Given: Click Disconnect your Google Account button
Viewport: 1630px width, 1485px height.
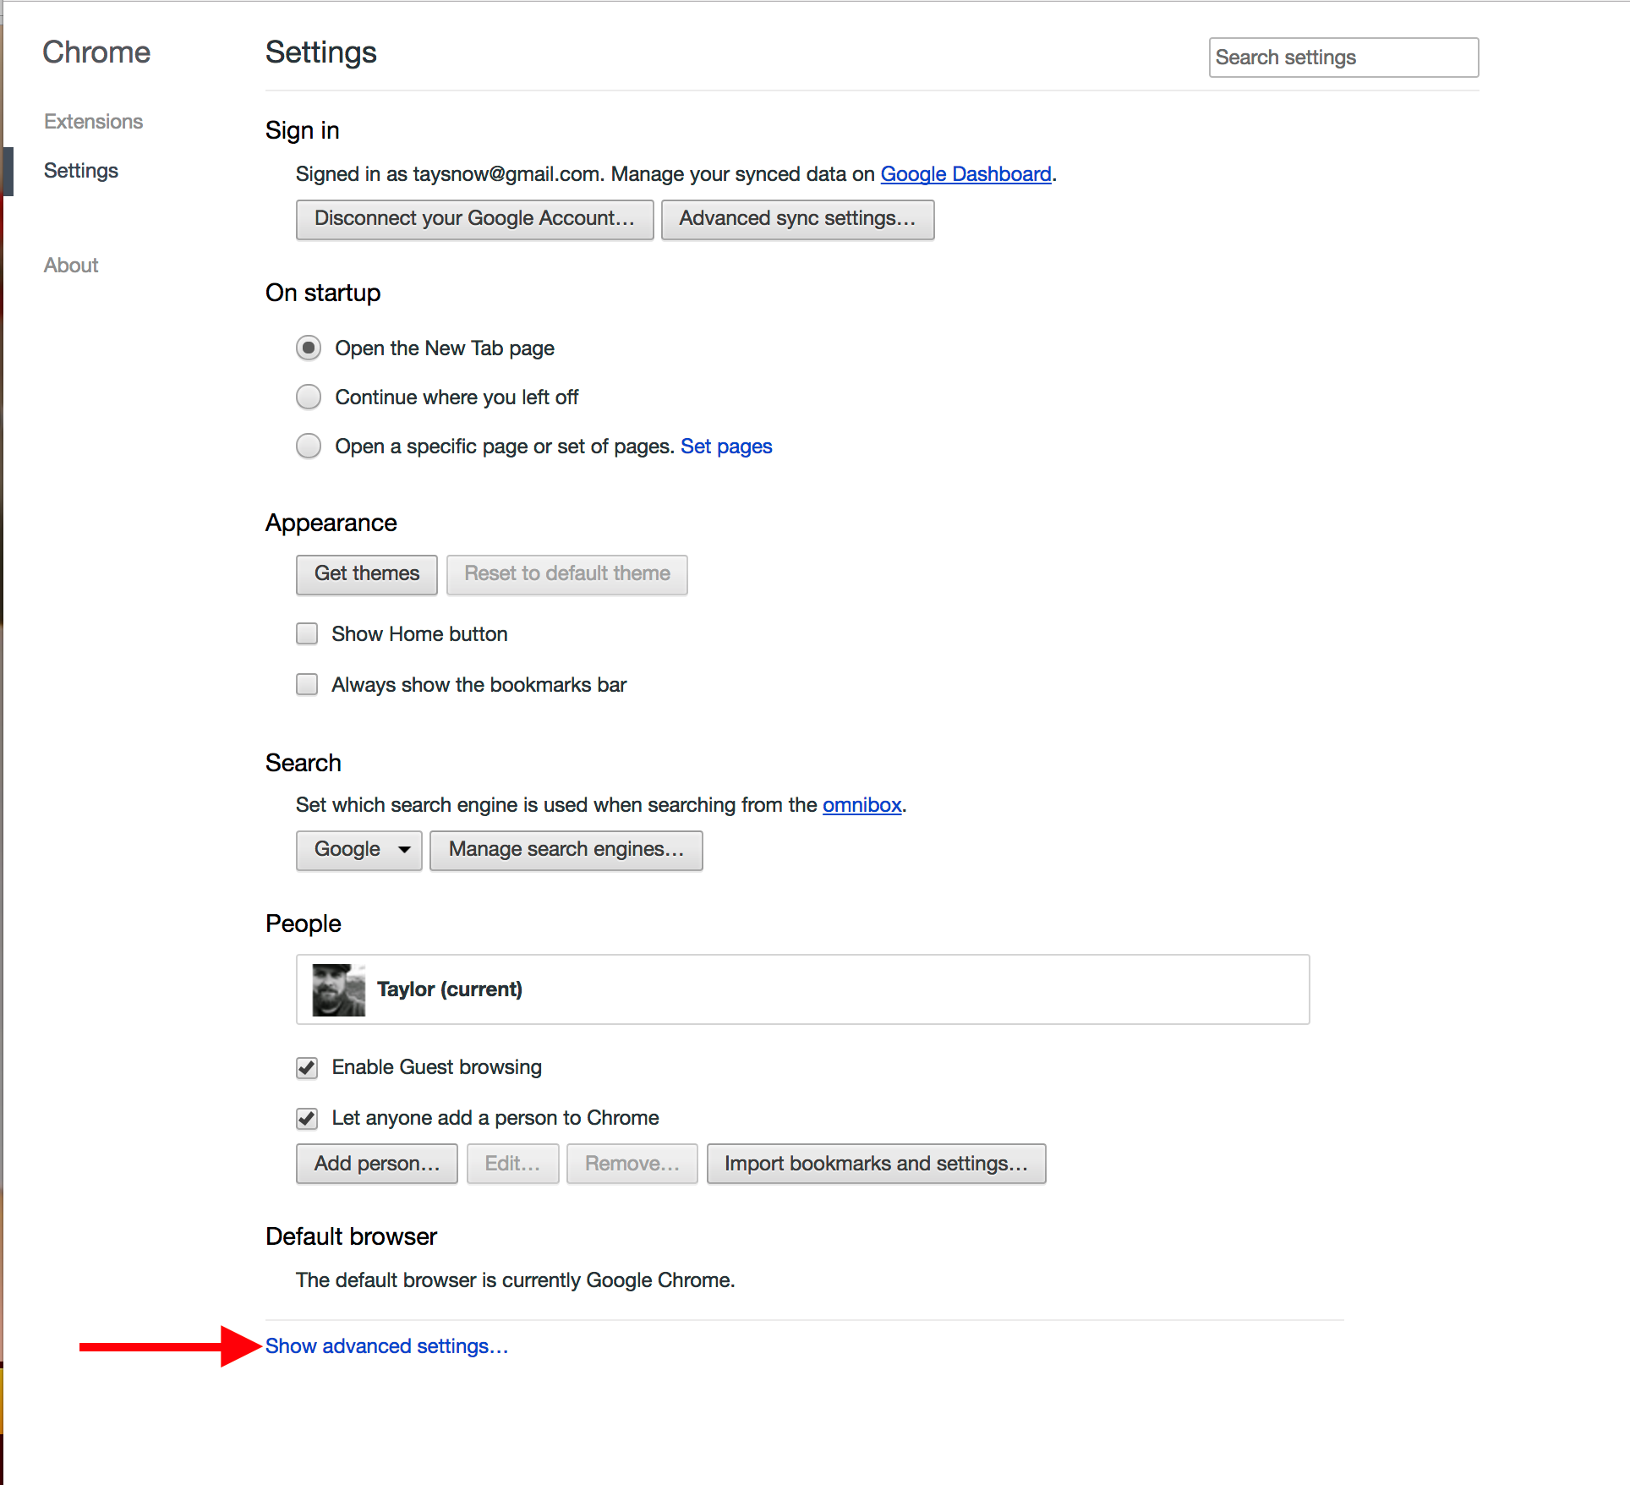Looking at the screenshot, I should click(x=474, y=219).
